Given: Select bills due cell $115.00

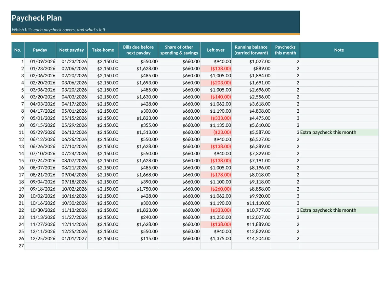Looking at the screenshot, I should [138, 238].
